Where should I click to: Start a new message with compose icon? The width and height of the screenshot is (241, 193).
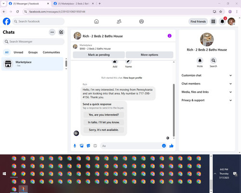click(61, 32)
